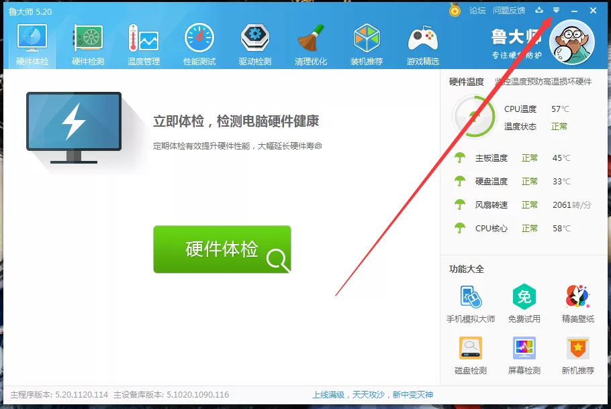Close the 鲁大师 window
Image resolution: width=611 pixels, height=409 pixels.
coord(593,11)
